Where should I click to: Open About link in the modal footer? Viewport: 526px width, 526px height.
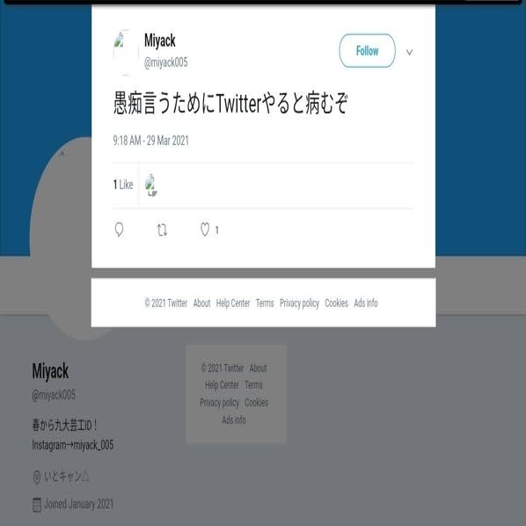[x=201, y=303]
